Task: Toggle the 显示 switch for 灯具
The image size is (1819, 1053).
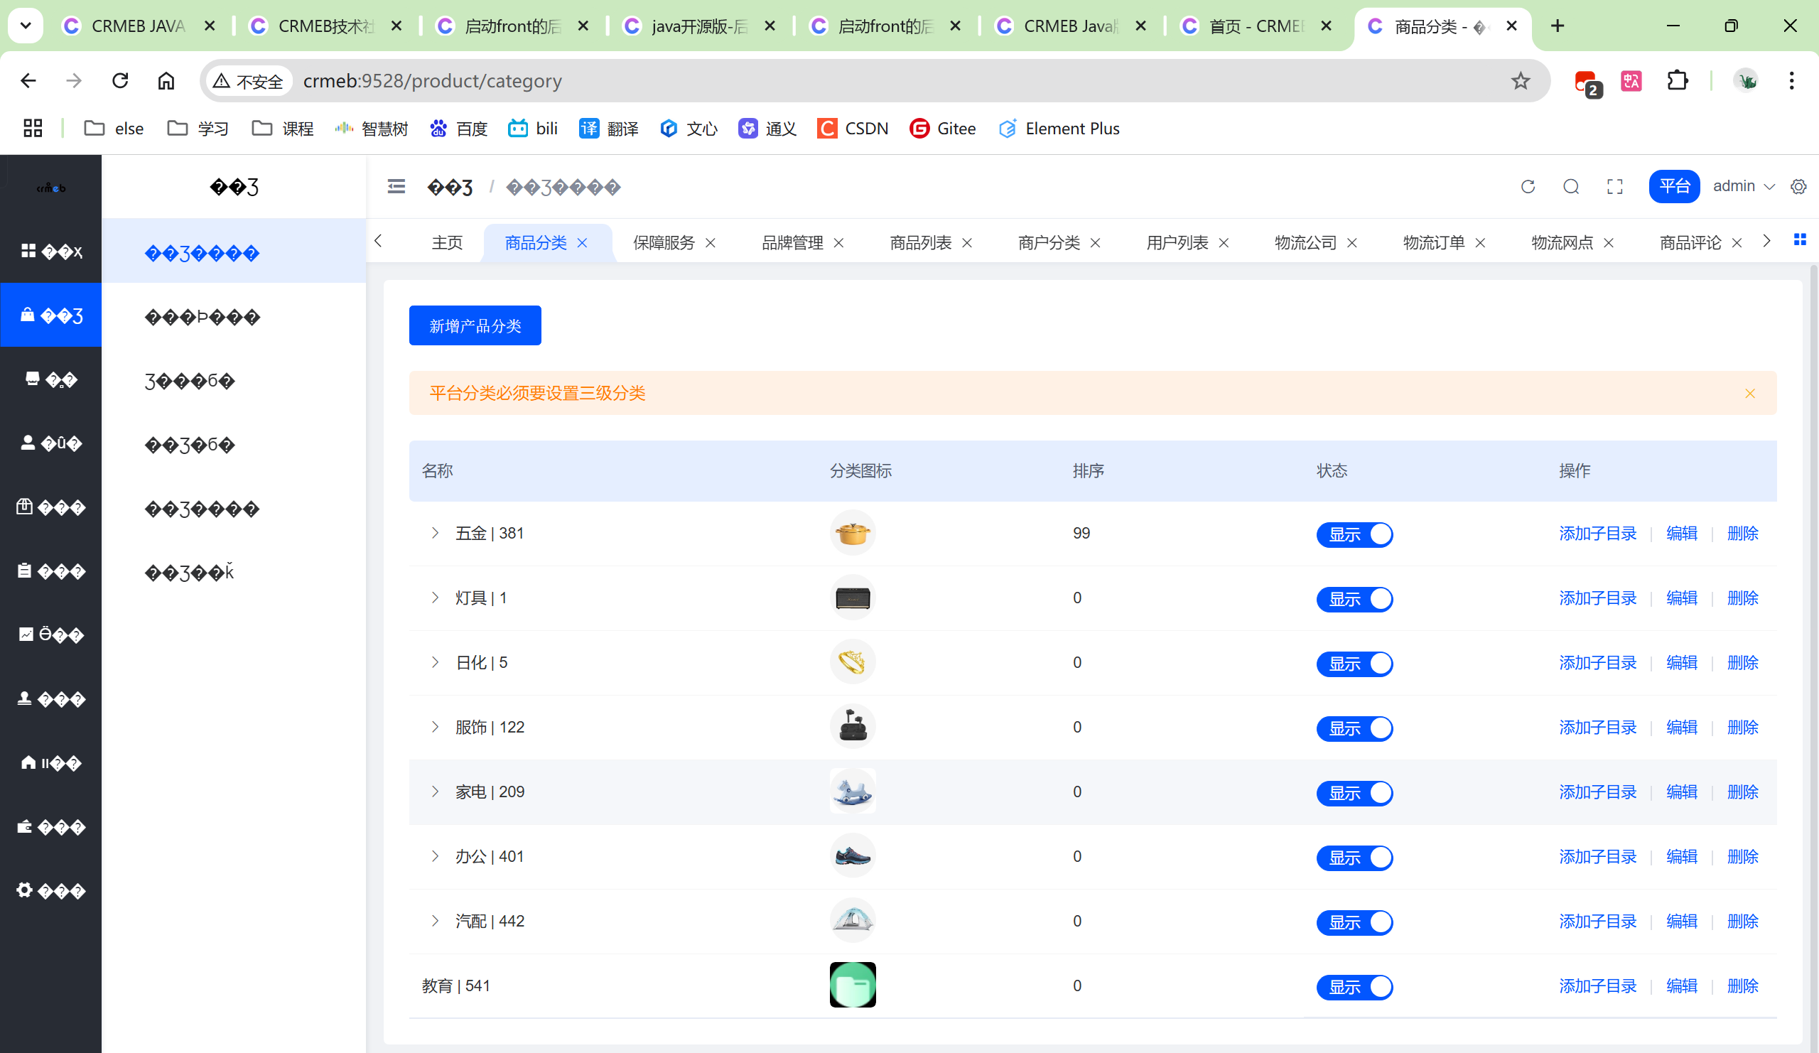Action: click(x=1354, y=599)
